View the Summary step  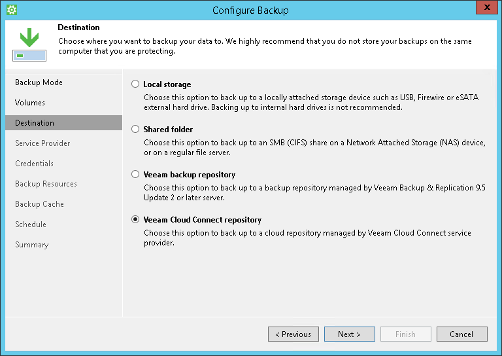pos(31,245)
